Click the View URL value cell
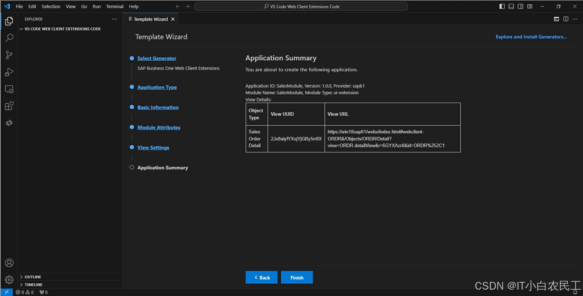 (392, 139)
